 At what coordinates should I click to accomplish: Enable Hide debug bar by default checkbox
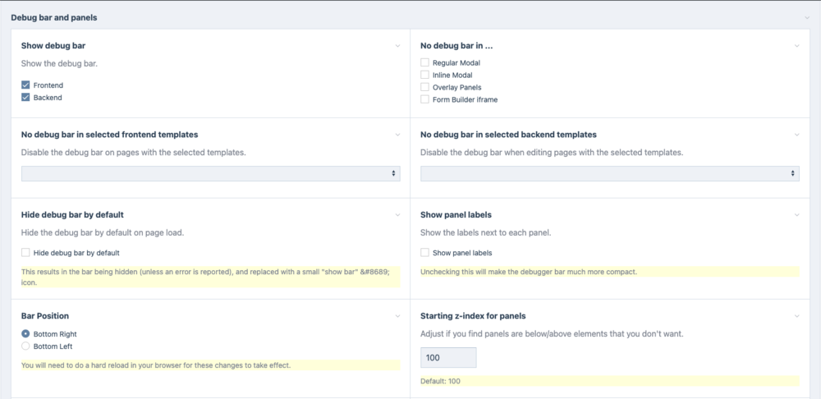point(26,253)
